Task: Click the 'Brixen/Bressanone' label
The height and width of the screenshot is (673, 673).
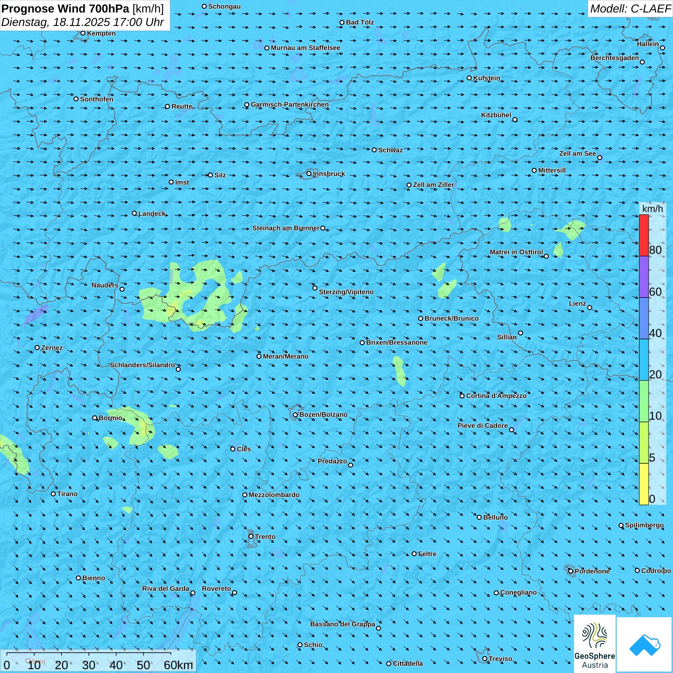Action: pyautogui.click(x=397, y=342)
